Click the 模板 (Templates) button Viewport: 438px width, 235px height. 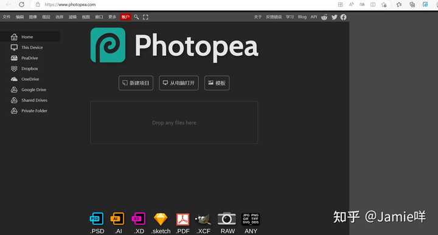(217, 83)
